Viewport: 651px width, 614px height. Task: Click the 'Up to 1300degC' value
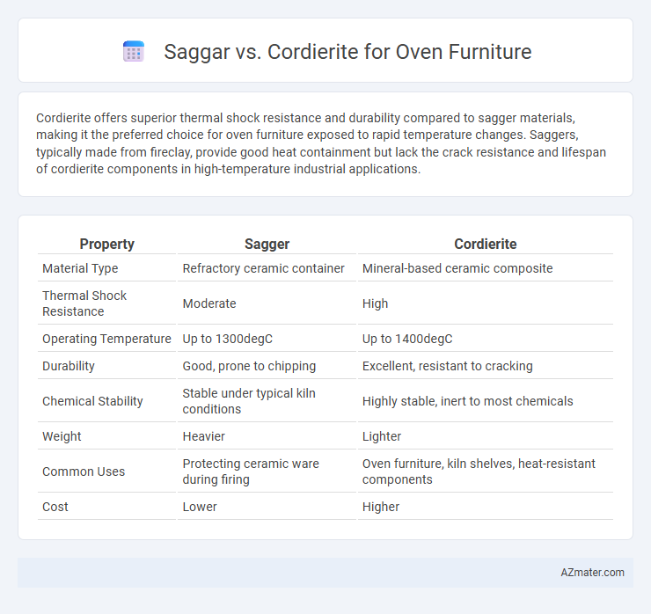[228, 339]
